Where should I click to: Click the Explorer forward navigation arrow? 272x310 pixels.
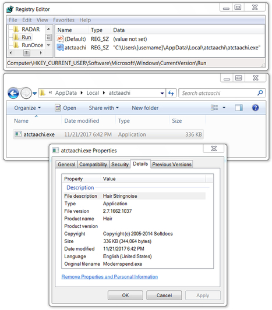click(x=26, y=93)
